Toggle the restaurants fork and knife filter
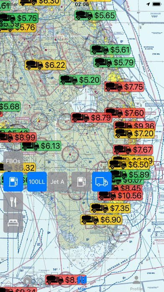The image size is (164, 292). pos(13,202)
